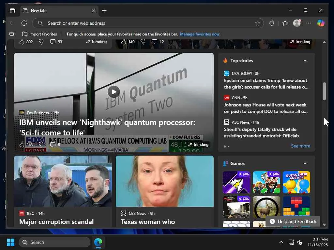Open the Manage favorites now link
This screenshot has height=250, width=334.
(x=200, y=34)
